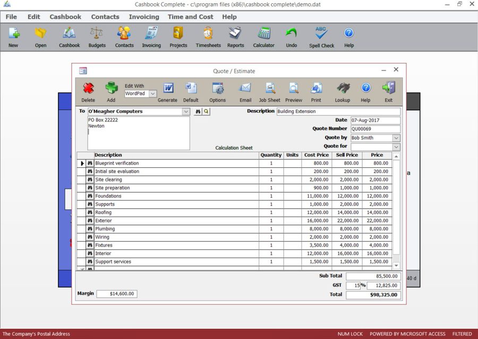The width and height of the screenshot is (478, 339).
Task: Add a new quote with green plus
Action: tap(112, 88)
